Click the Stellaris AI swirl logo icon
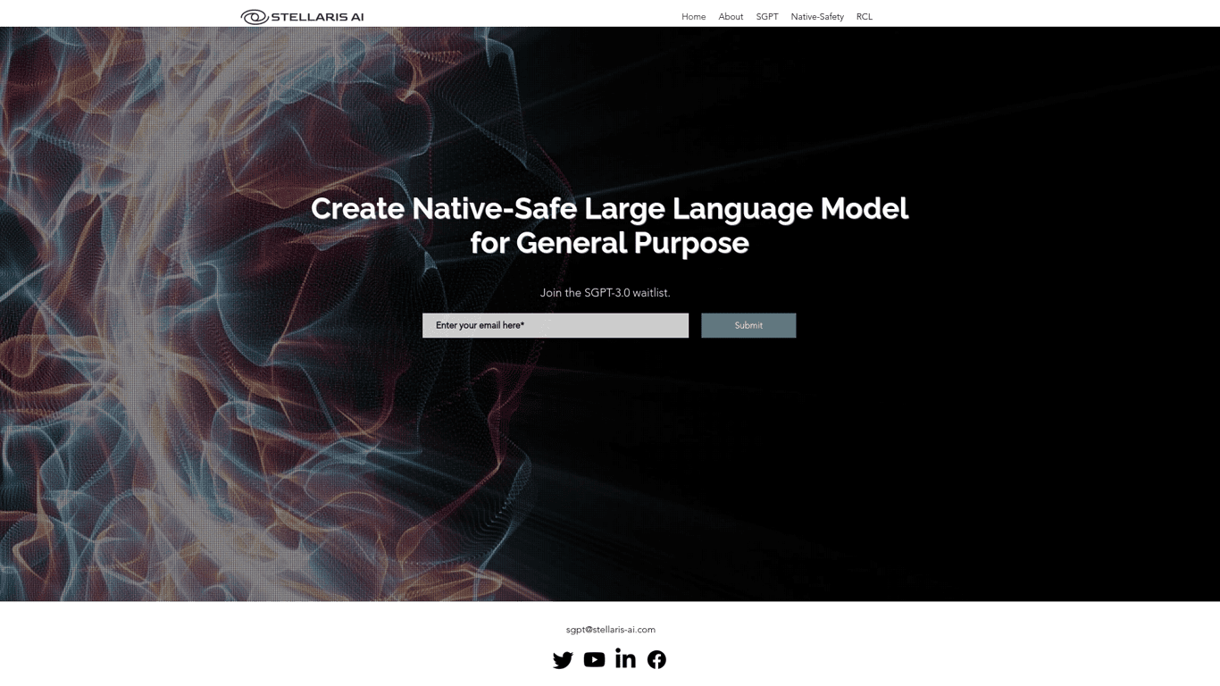1220x686 pixels. tap(255, 17)
